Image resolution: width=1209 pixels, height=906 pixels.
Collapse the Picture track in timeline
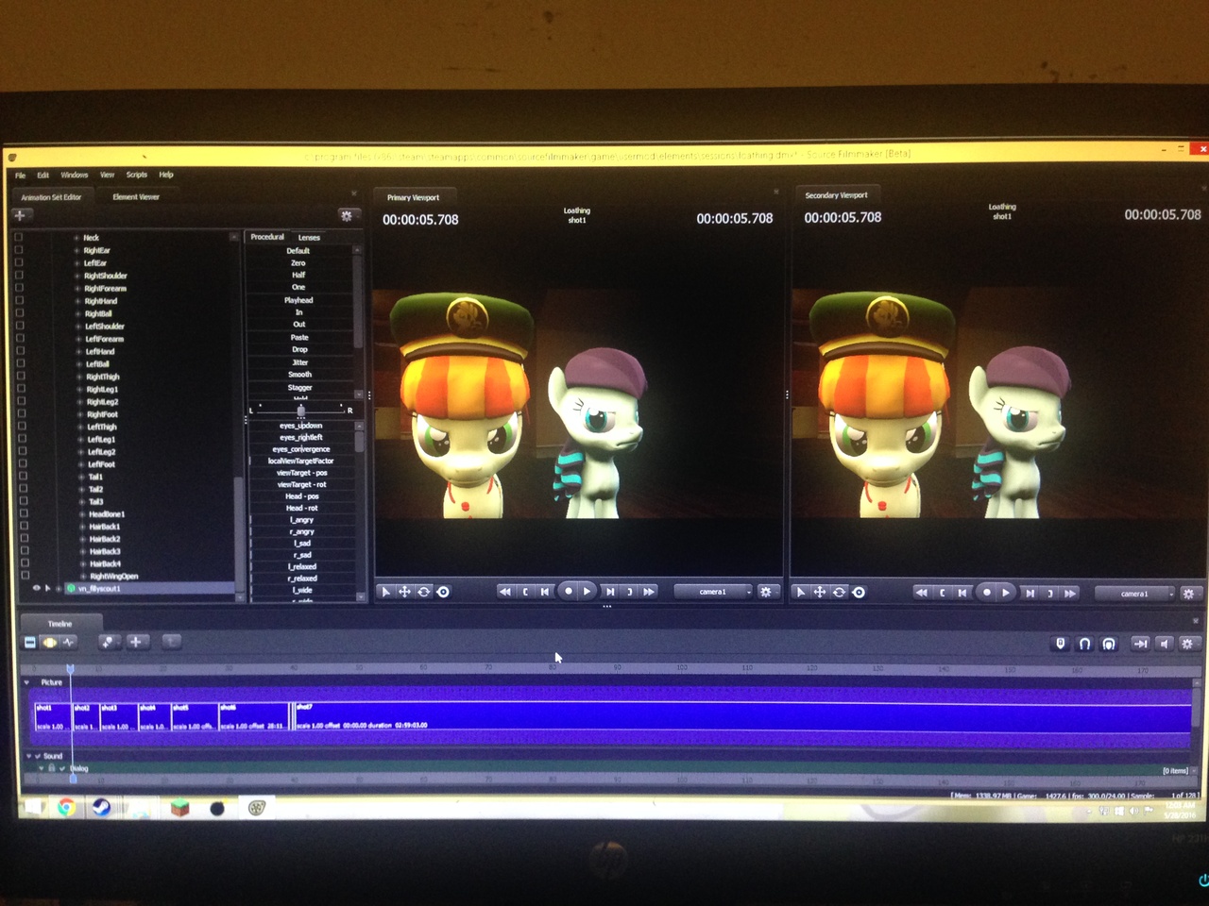pos(26,682)
